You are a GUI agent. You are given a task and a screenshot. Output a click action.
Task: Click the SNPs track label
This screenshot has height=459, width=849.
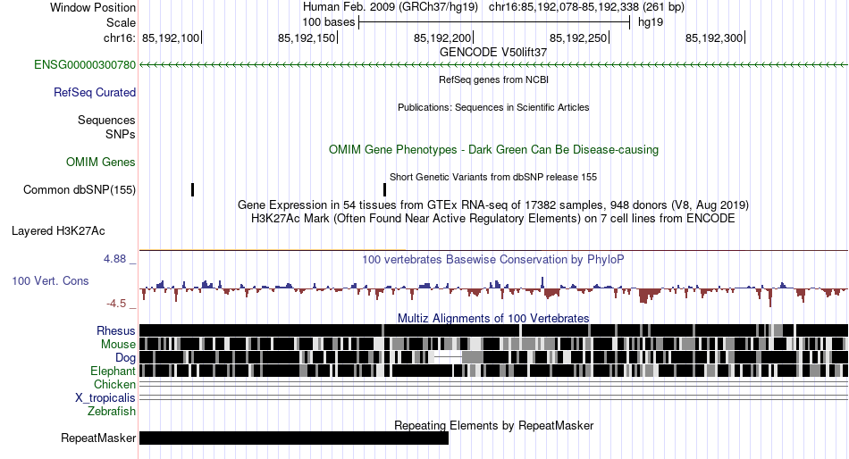pyautogui.click(x=121, y=134)
